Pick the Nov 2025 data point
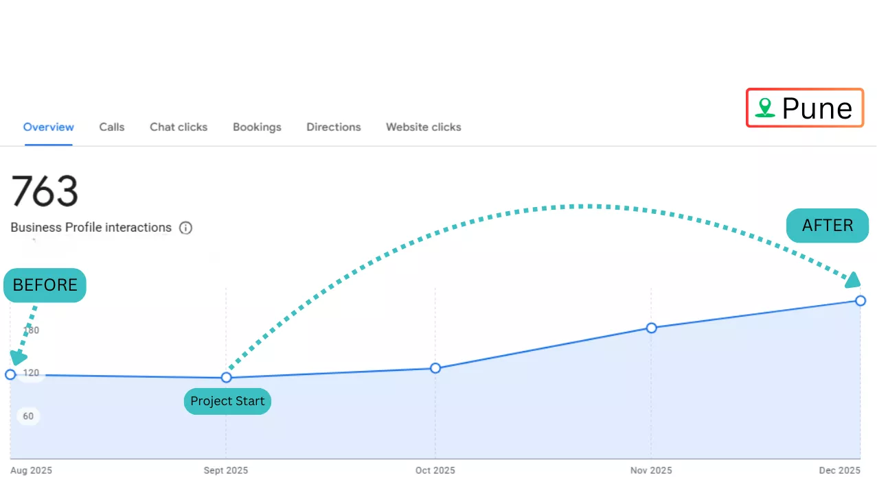The height and width of the screenshot is (484, 877). click(651, 328)
